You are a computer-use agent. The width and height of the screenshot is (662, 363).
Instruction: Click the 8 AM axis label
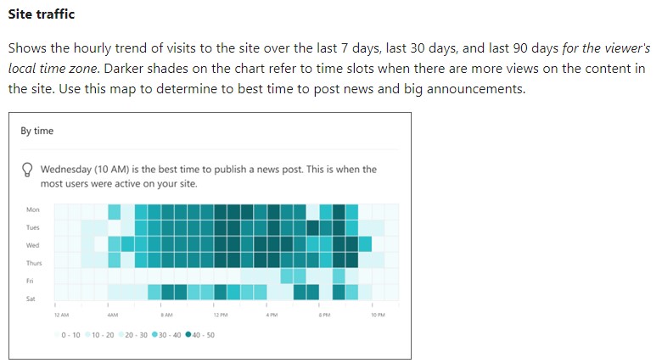(165, 316)
